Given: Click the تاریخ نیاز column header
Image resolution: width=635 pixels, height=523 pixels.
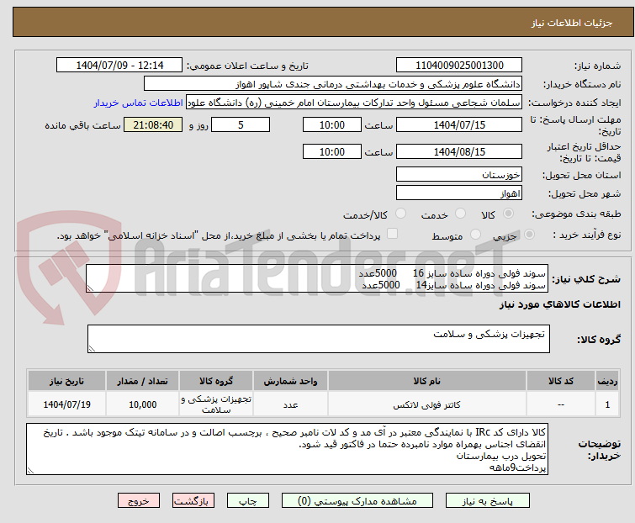Looking at the screenshot, I should [x=66, y=381].
